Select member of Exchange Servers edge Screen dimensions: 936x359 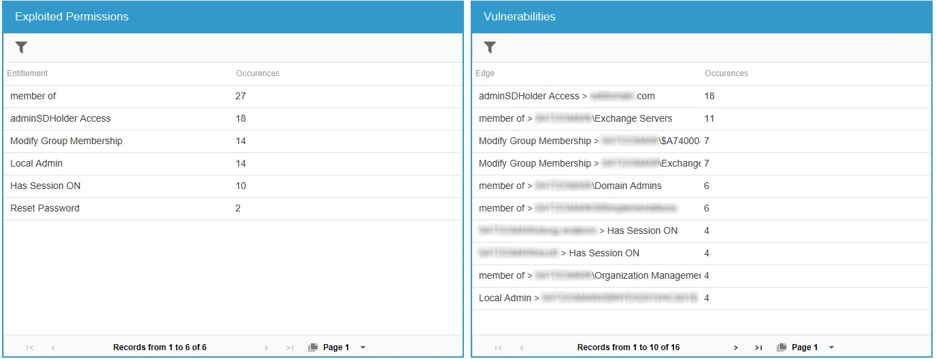pos(701,119)
